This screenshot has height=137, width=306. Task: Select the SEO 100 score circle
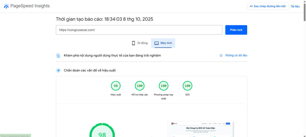187,86
